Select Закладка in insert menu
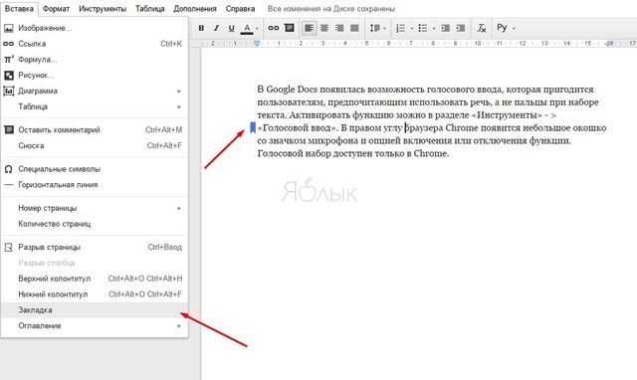 point(95,310)
